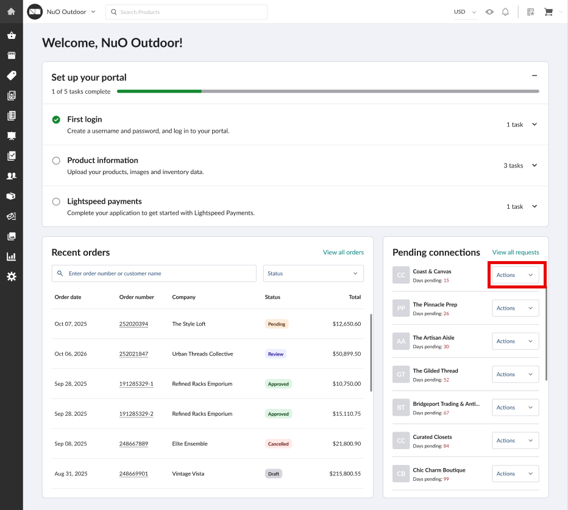This screenshot has width=568, height=510.
Task: Open the Status filter dropdown
Action: click(x=313, y=274)
